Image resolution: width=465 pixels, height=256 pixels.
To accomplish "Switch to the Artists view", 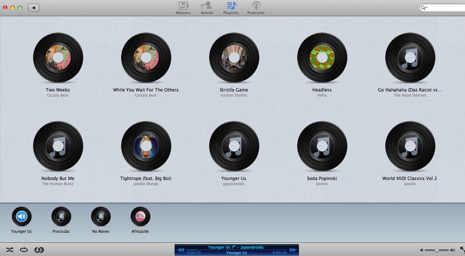I will click(x=207, y=8).
